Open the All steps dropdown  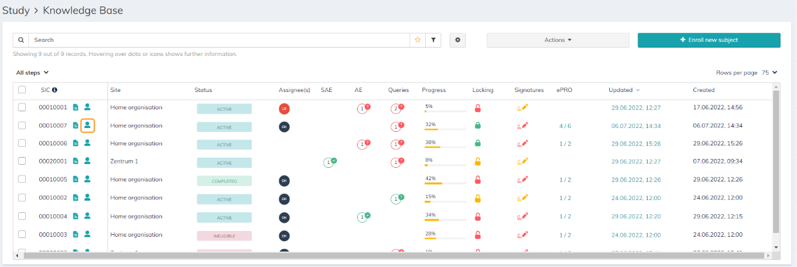[32, 73]
